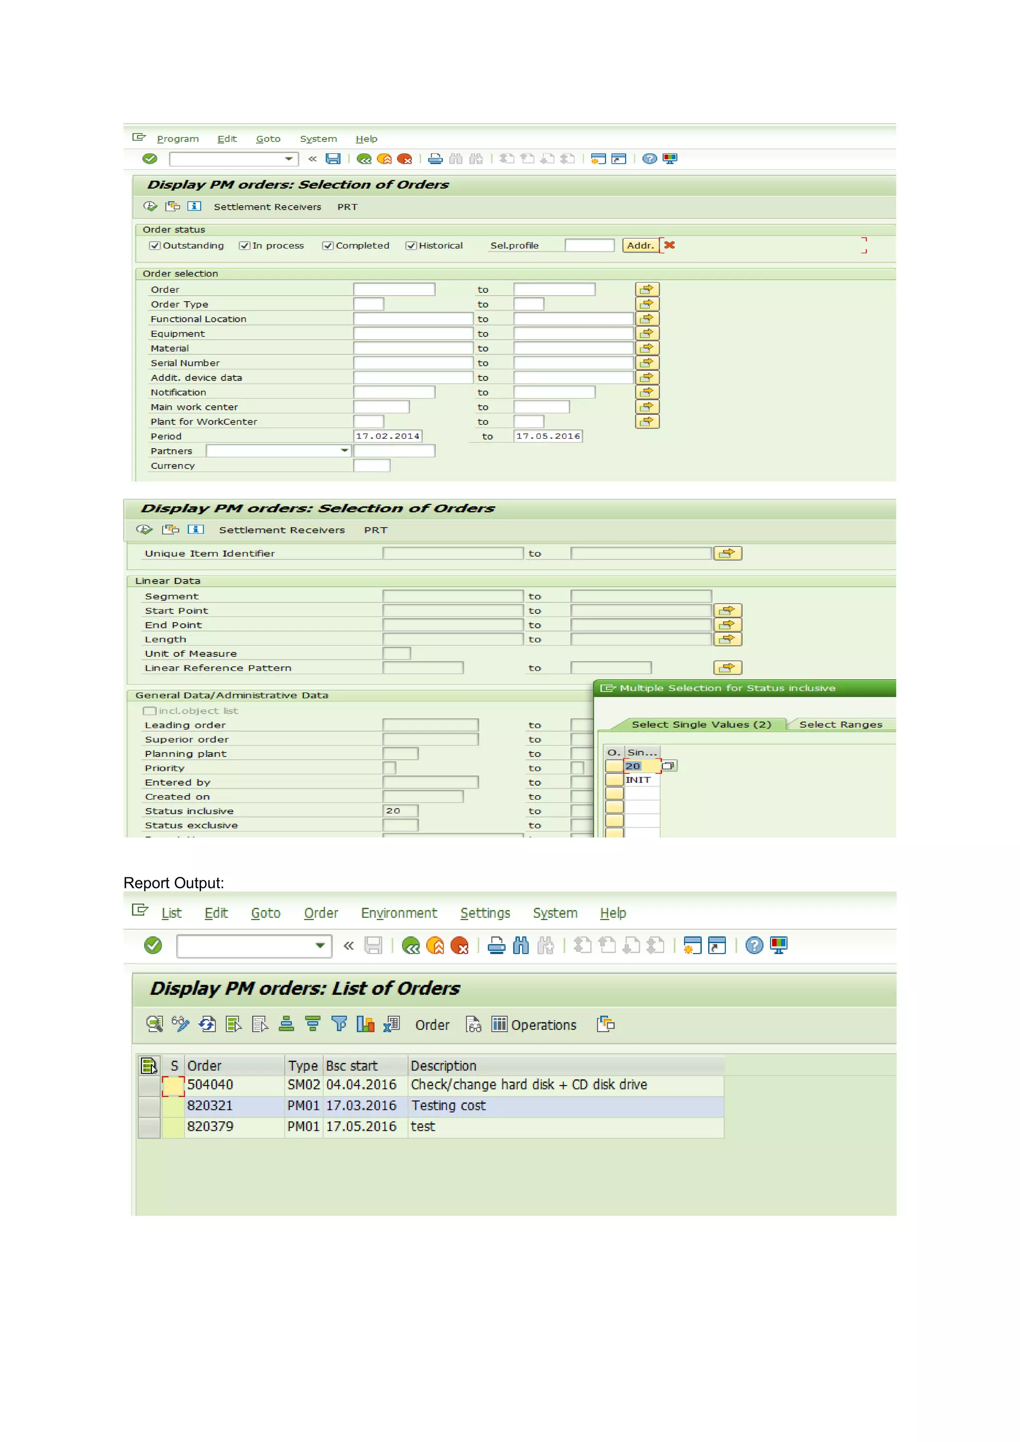Open multiple selection for Unique Item Identifier
The height and width of the screenshot is (1442, 1020).
tap(727, 553)
